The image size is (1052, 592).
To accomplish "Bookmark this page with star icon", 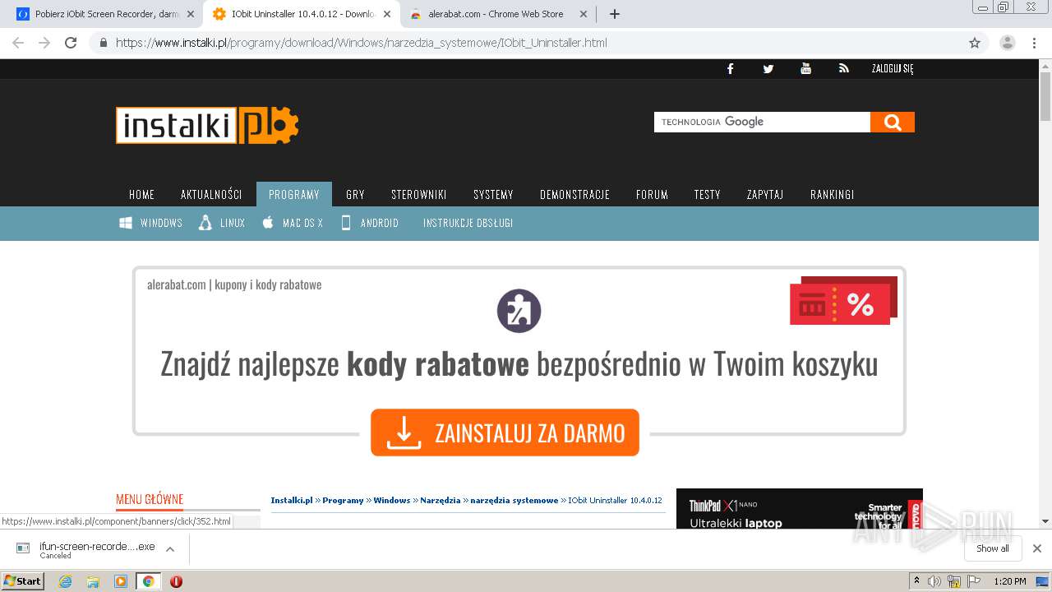I will click(975, 43).
